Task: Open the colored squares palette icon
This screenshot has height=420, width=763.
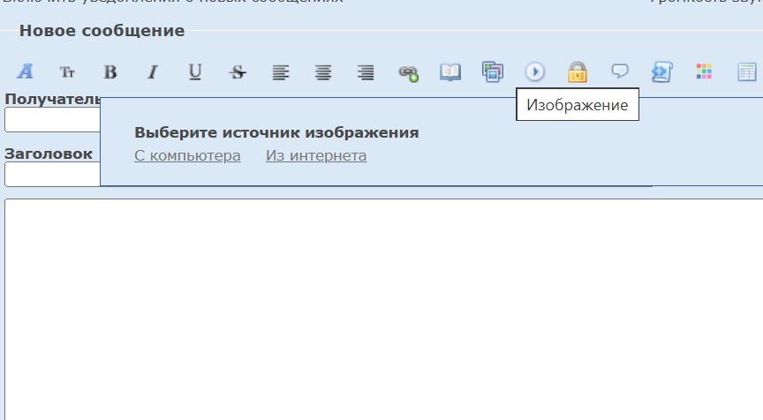Action: click(704, 71)
